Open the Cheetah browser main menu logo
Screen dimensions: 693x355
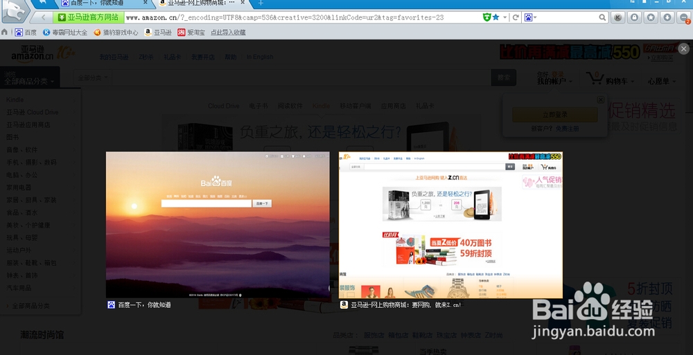(15, 12)
